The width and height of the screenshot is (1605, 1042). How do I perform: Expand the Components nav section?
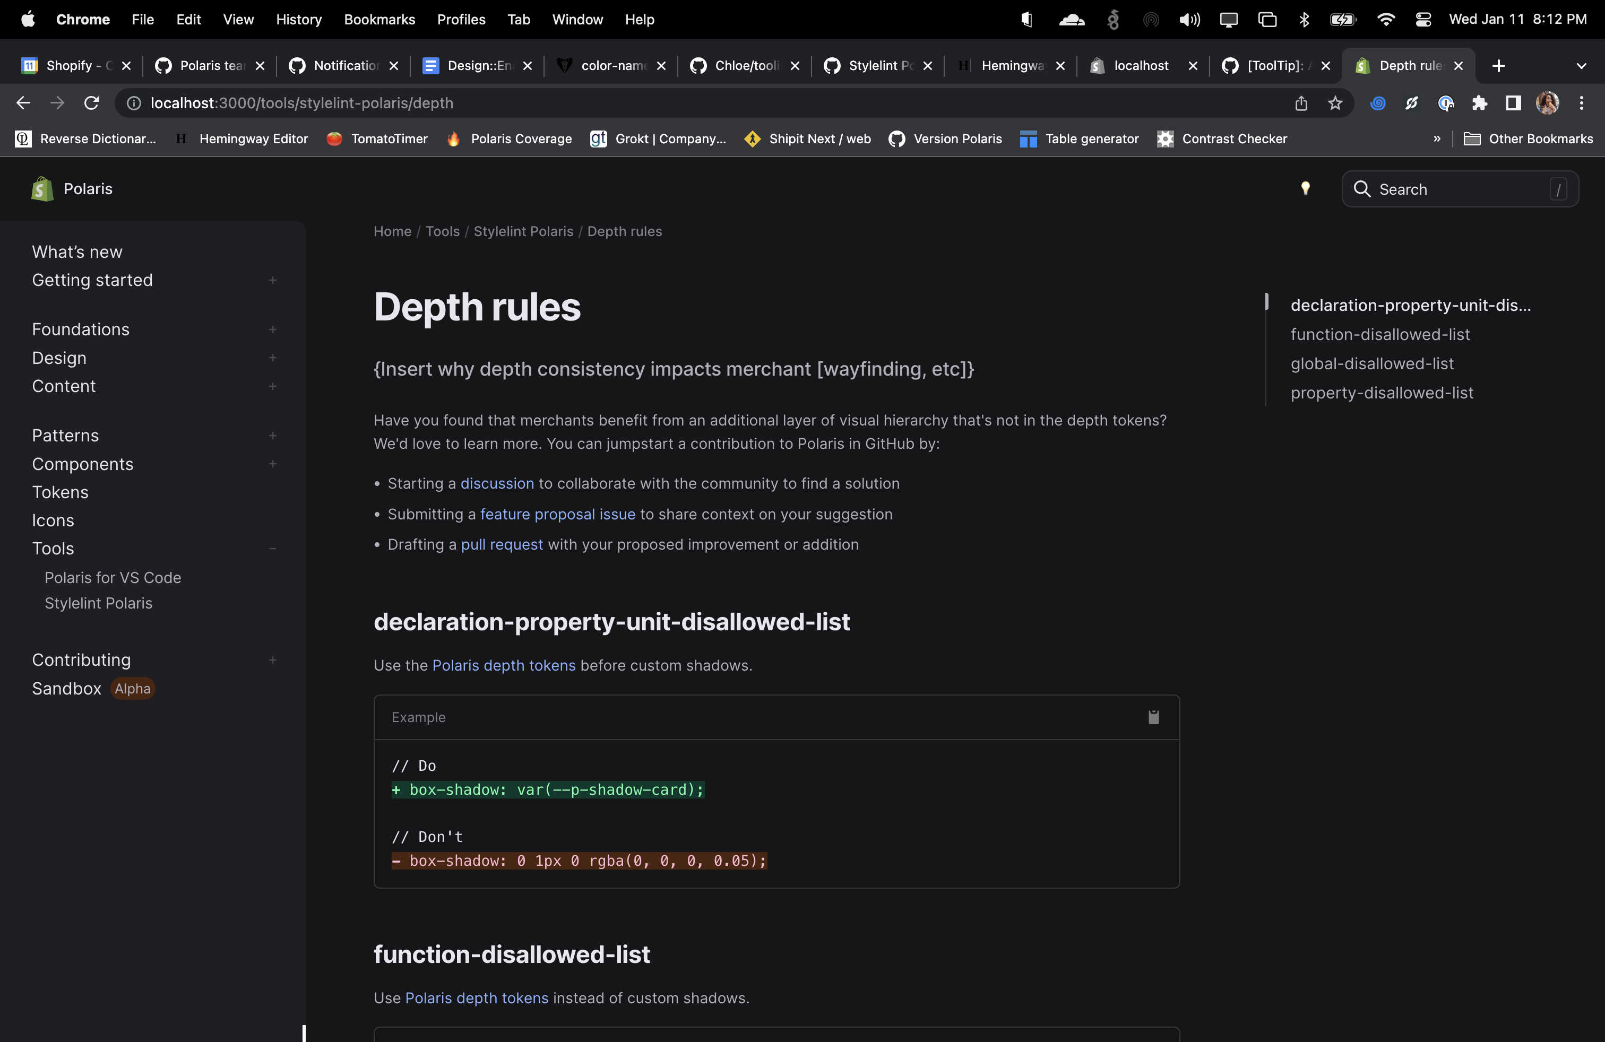click(272, 464)
